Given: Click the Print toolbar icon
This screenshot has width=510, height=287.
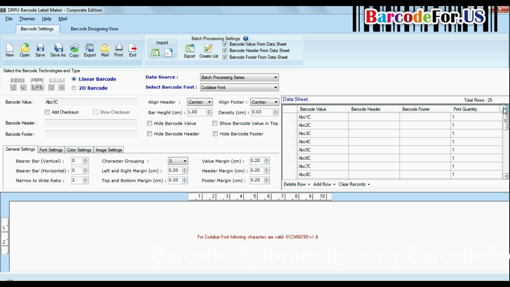Looking at the screenshot, I should point(119,48).
